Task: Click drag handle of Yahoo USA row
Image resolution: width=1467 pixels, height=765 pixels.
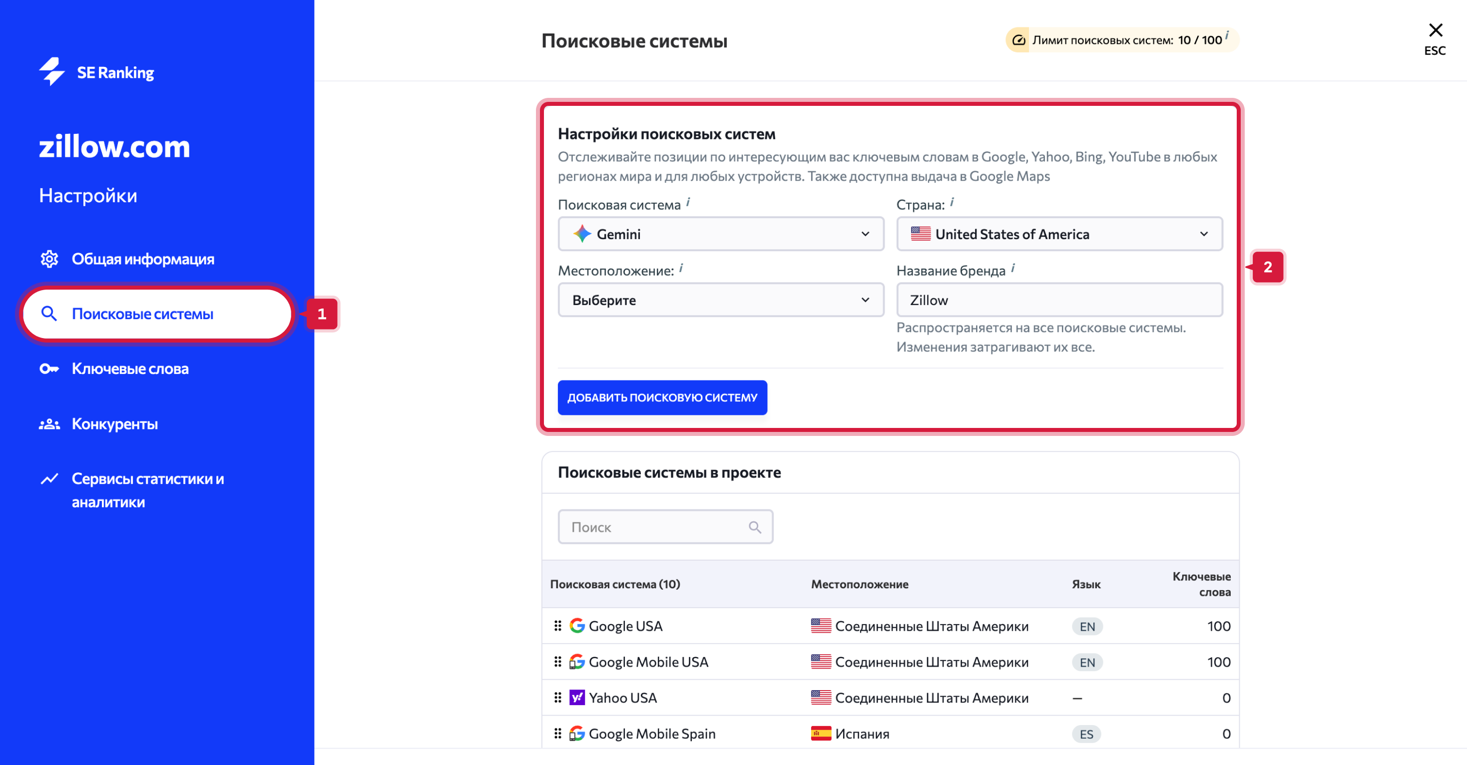Action: [x=557, y=697]
